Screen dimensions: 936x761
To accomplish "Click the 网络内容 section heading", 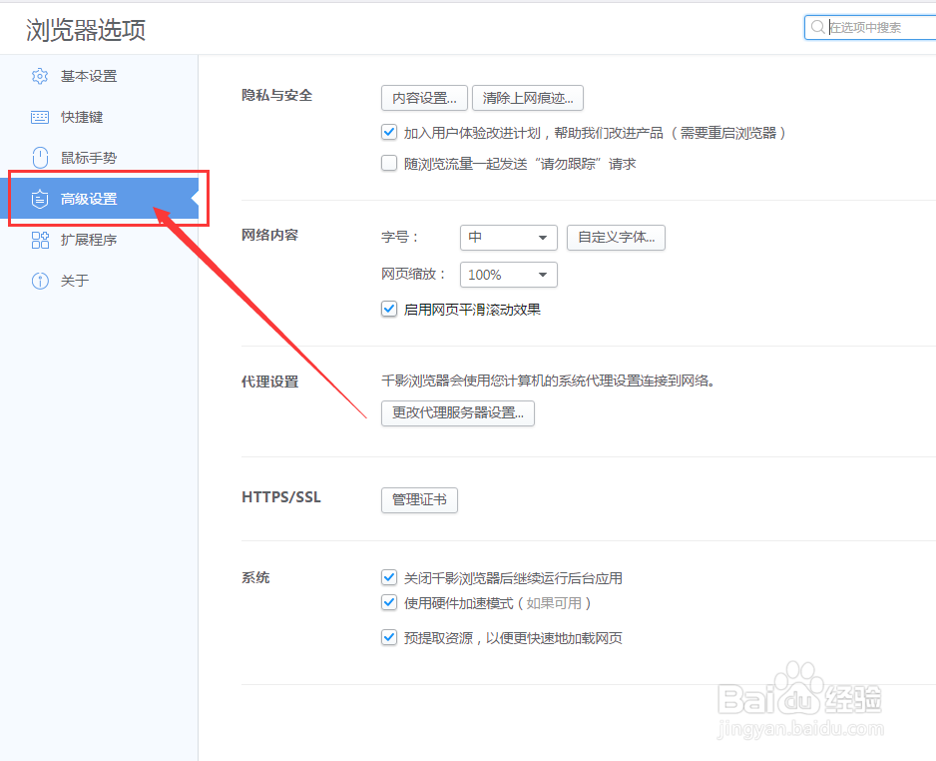I will 269,236.
